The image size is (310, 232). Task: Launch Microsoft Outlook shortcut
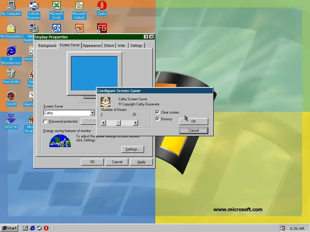click(79, 10)
